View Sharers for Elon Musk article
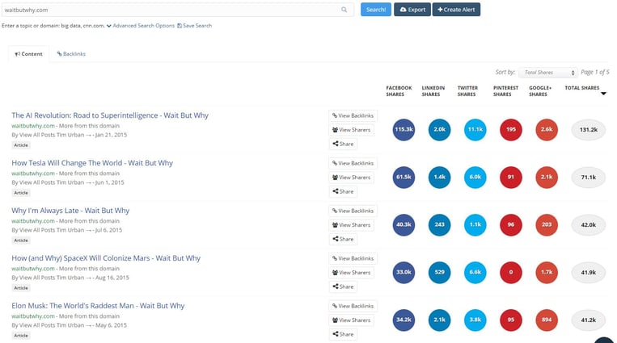617x343 pixels. point(352,320)
